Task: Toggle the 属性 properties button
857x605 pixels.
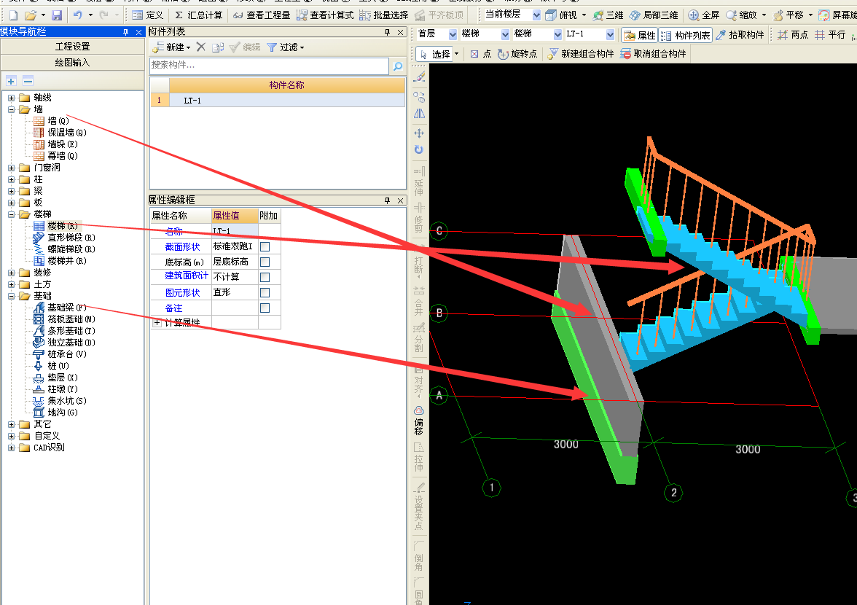Action: [x=640, y=36]
